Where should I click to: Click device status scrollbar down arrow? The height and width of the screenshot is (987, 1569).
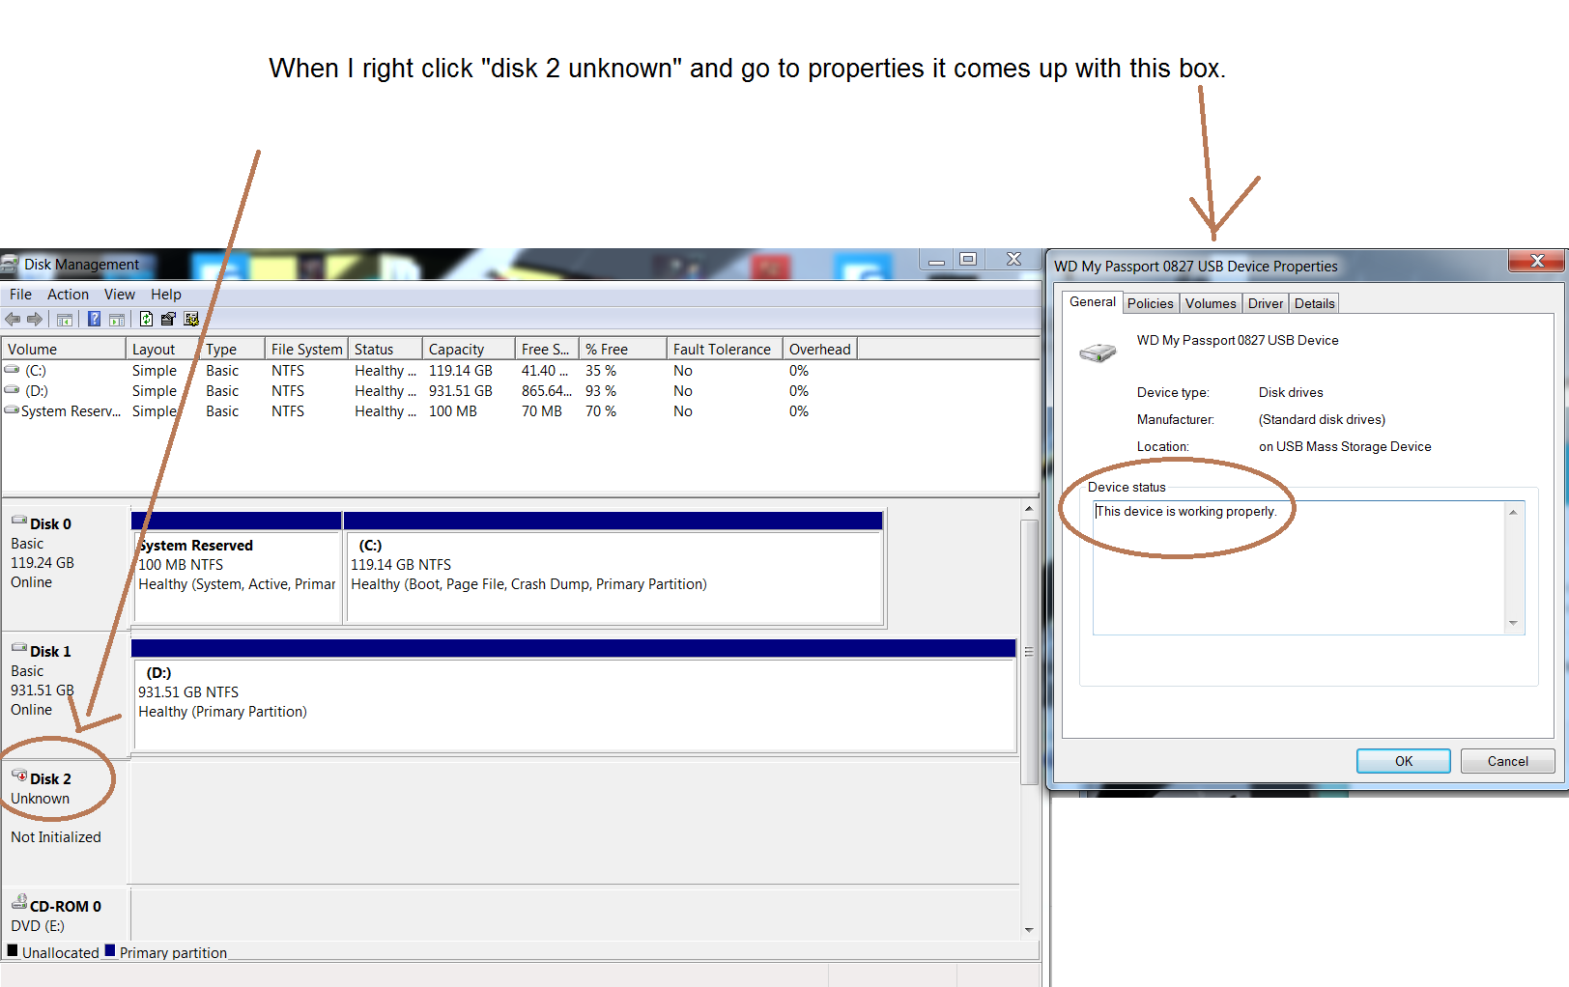tap(1514, 623)
